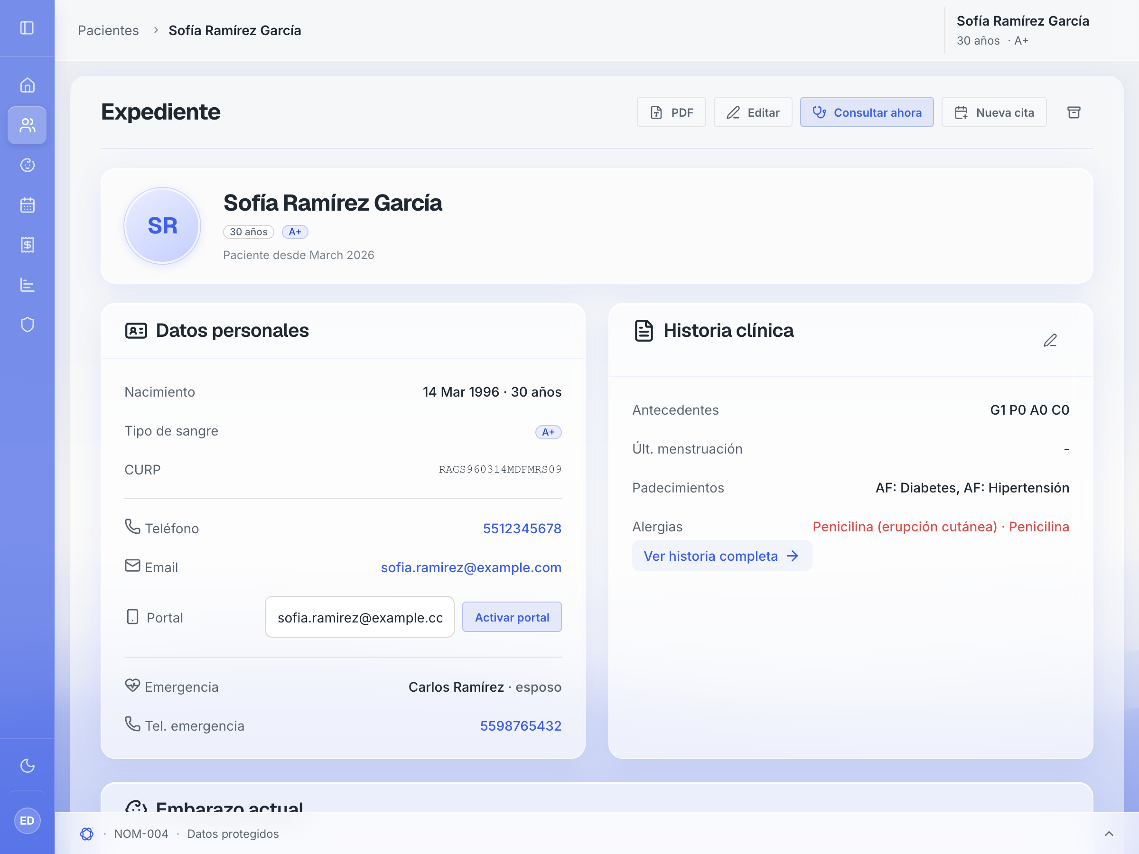
Task: Click the Editar button
Action: [753, 112]
